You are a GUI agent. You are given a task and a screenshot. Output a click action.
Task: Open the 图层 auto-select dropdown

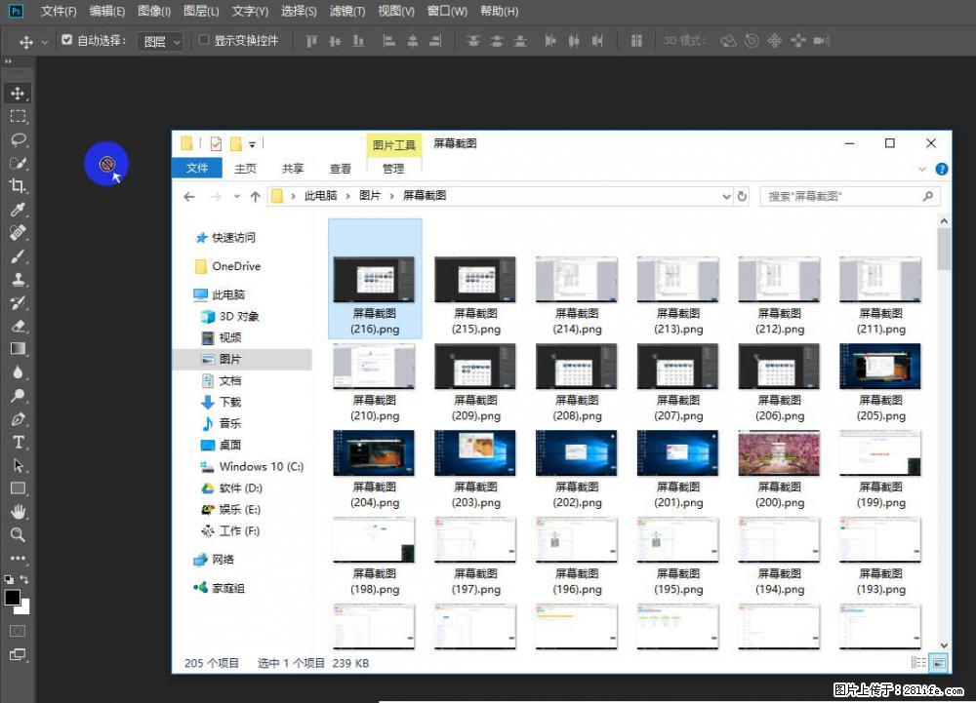(x=160, y=41)
